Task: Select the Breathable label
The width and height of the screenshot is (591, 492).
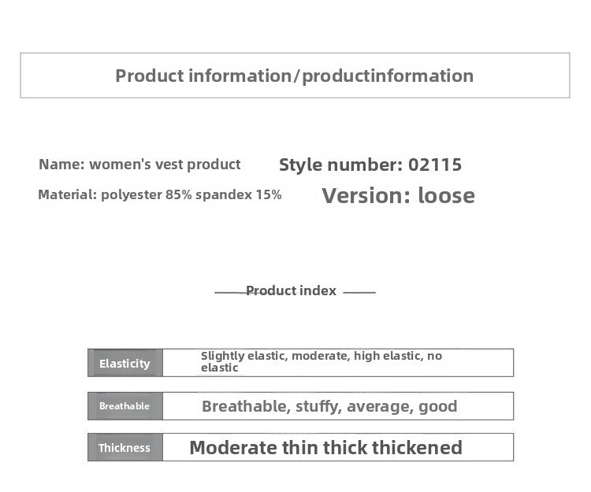Action: (x=125, y=405)
